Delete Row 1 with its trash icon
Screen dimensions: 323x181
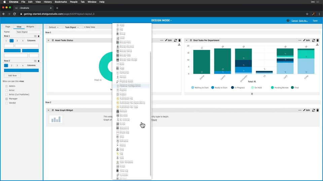click(x=38, y=36)
